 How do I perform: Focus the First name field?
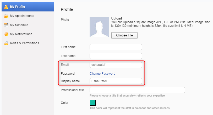coord(116,47)
